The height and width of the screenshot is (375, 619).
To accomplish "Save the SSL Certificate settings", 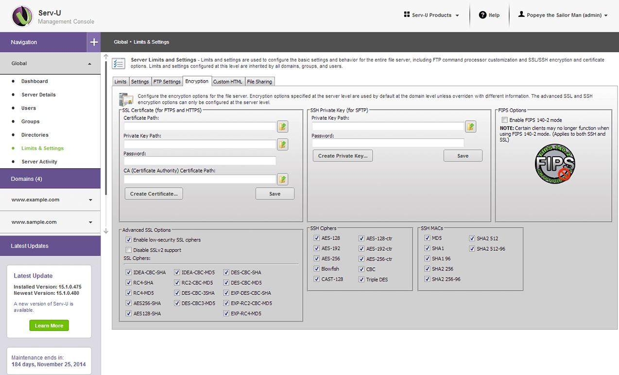I will tap(275, 194).
